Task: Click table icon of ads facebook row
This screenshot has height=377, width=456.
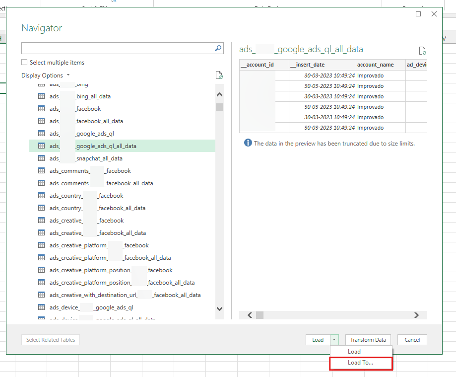Action: pos(42,109)
